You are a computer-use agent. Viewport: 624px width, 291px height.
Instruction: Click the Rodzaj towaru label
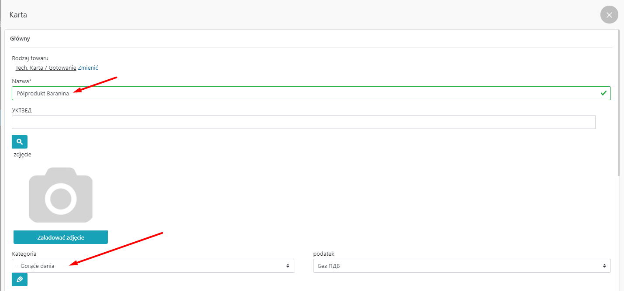(30, 58)
